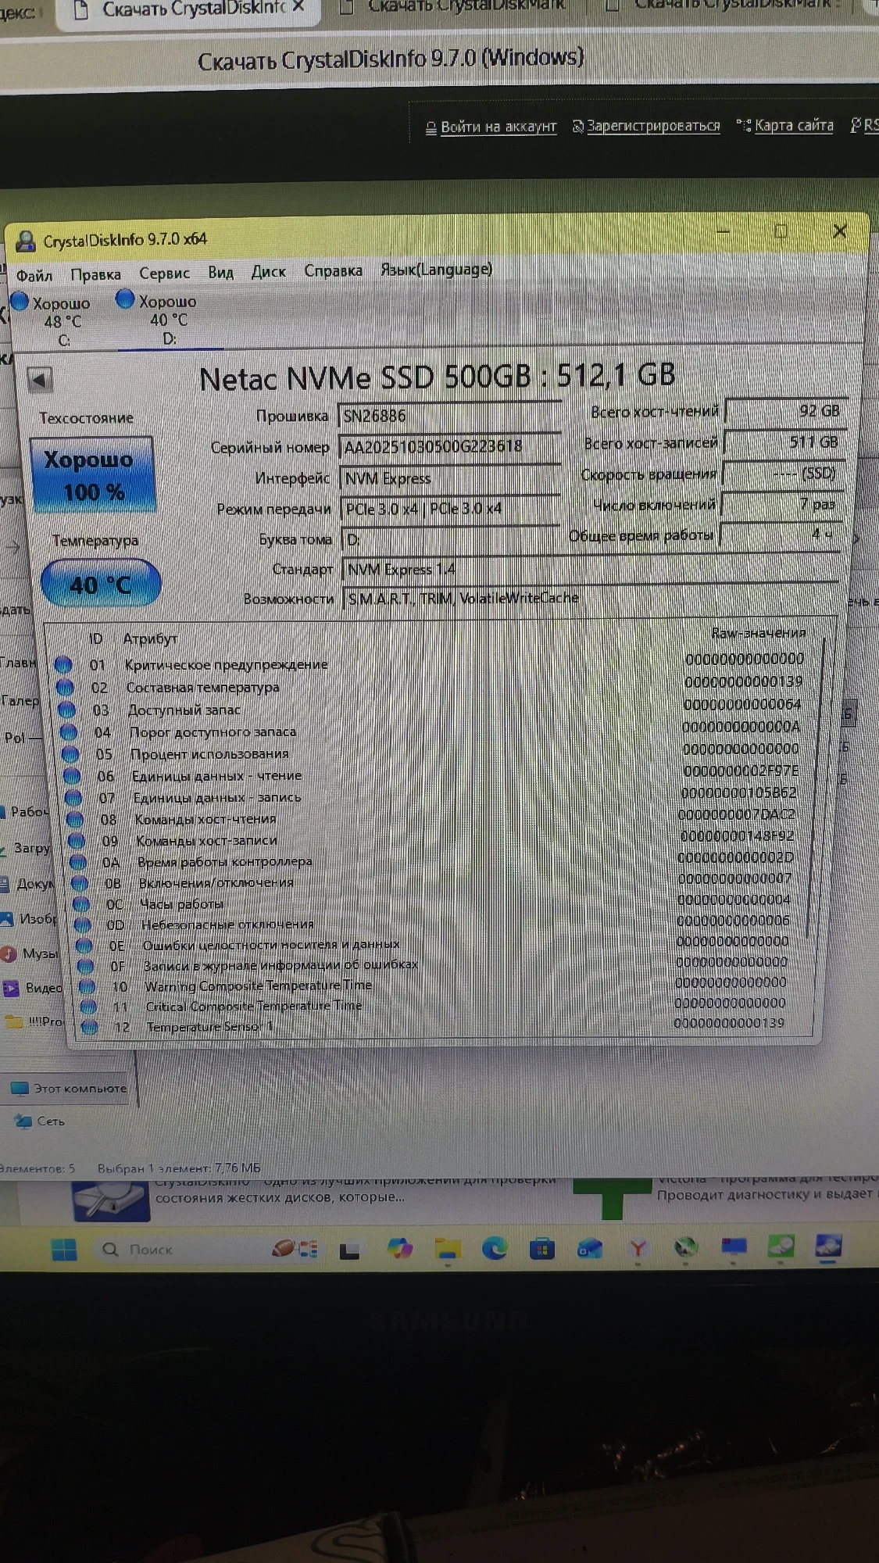Click the serial number field AA20251030500G223618
The width and height of the screenshot is (879, 1563).
click(450, 446)
